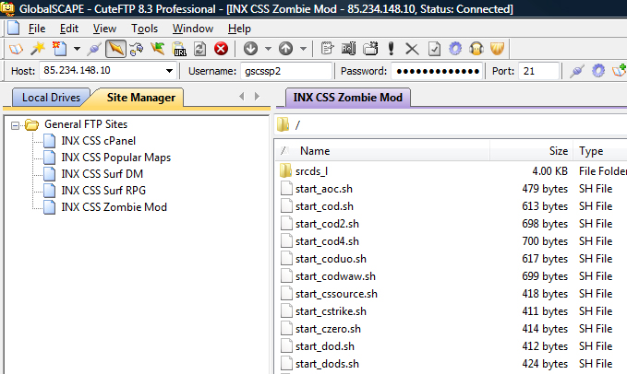Open the Tools menu
The image size is (627, 374).
click(144, 29)
